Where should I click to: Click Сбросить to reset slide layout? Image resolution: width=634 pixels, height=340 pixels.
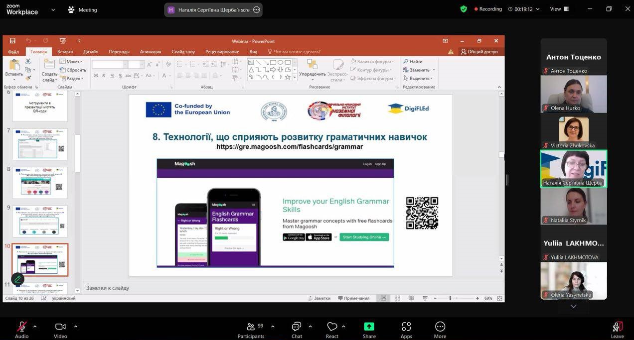click(73, 70)
